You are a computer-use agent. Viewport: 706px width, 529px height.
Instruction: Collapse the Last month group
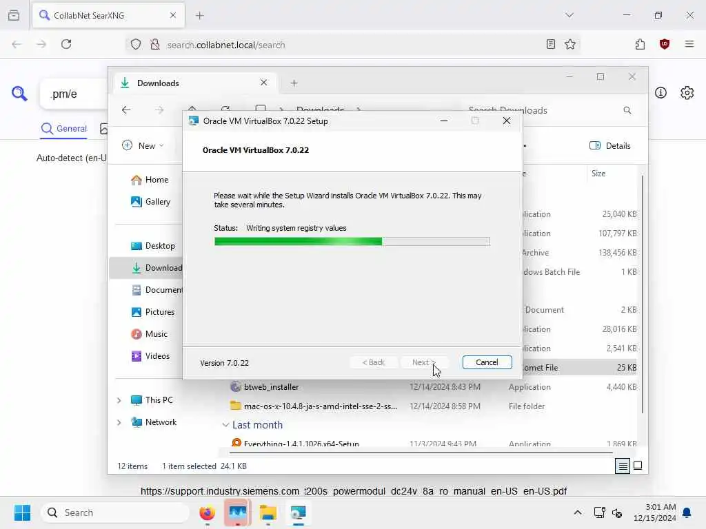pyautogui.click(x=225, y=425)
